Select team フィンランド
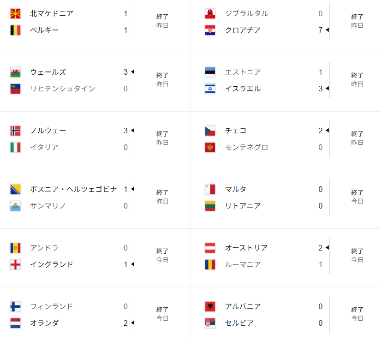Viewport: 381px width, 340px height. coord(52,306)
